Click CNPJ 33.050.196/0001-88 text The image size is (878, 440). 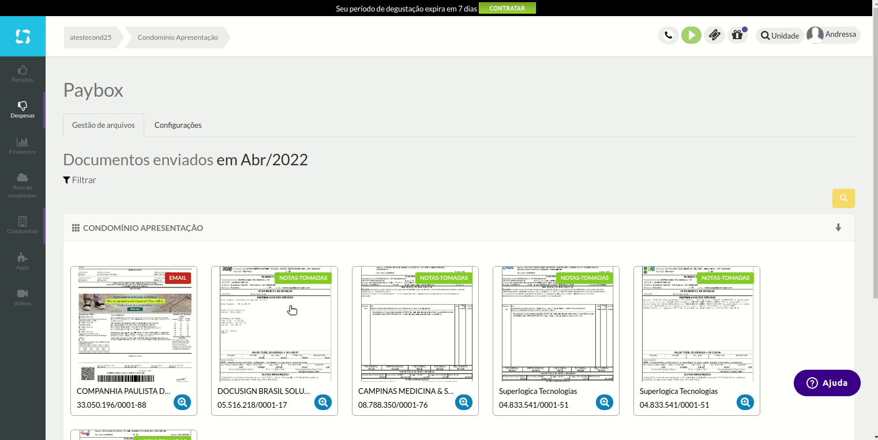[111, 405]
